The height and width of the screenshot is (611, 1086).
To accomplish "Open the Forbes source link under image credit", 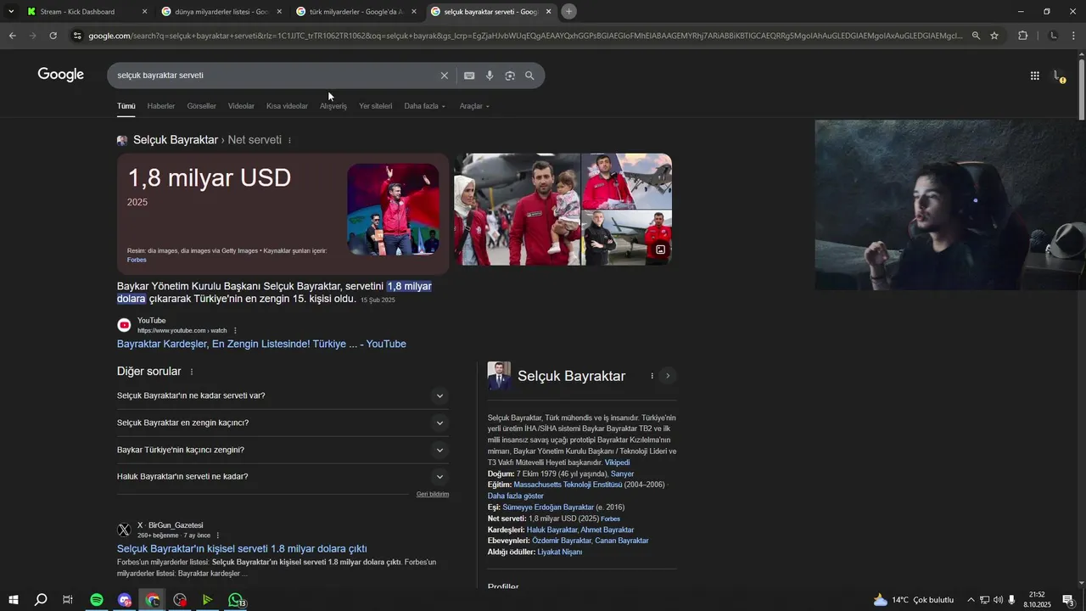I will (137, 260).
